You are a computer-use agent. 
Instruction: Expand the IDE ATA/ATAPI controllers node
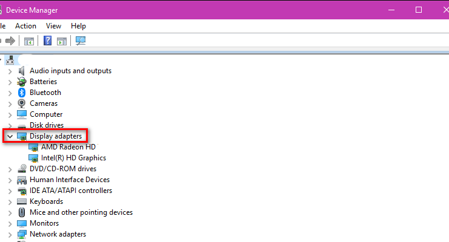coord(10,191)
